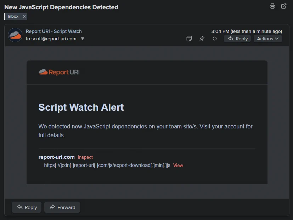Click recipient scott@report-uri.com
Image resolution: width=293 pixels, height=220 pixels.
54,39
